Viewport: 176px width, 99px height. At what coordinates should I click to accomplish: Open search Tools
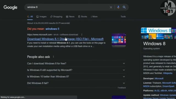click(x=123, y=16)
